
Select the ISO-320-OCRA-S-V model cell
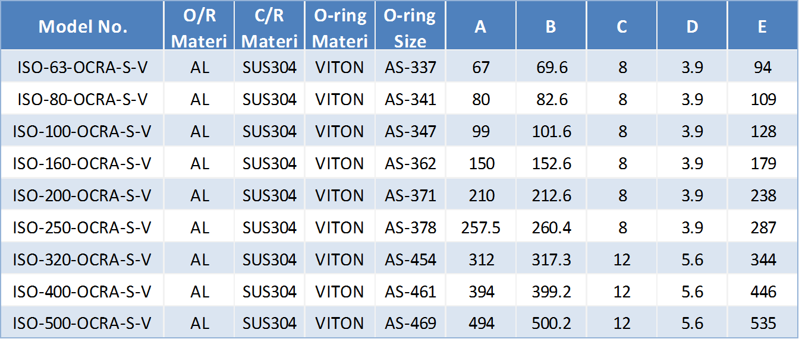point(83,259)
